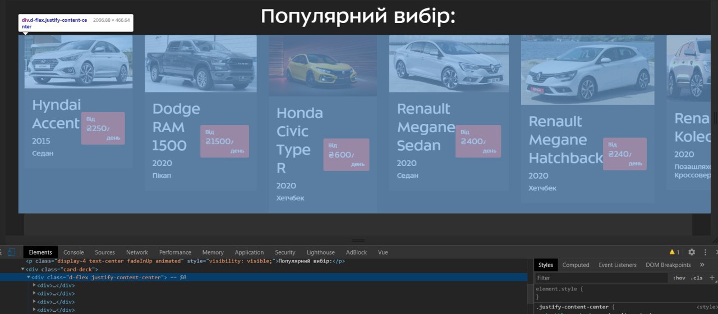Image resolution: width=718 pixels, height=314 pixels.
Task: Switch to the Computed sub-tab
Action: (x=576, y=265)
